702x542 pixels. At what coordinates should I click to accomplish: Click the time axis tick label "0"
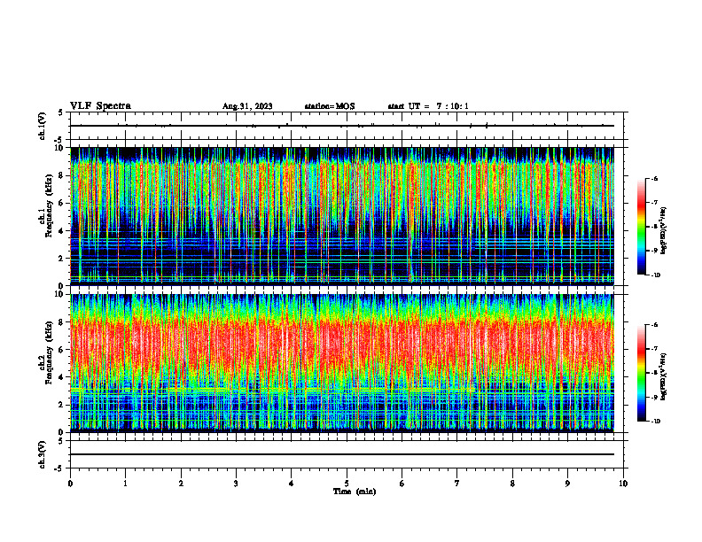pyautogui.click(x=70, y=484)
